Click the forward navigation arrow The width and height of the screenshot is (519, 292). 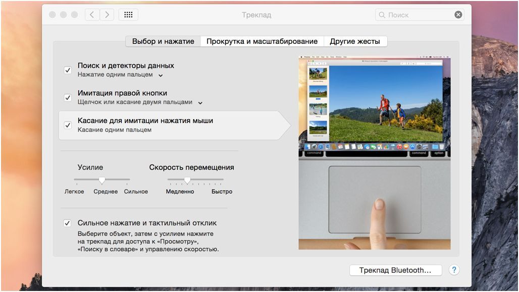(107, 15)
